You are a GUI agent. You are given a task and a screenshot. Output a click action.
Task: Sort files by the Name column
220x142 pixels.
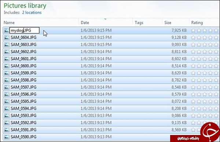point(9,22)
